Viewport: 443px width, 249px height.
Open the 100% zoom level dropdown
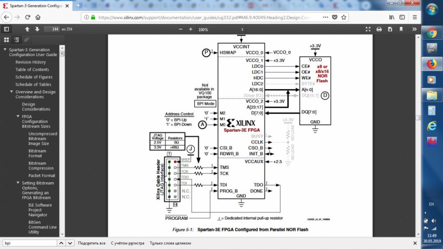[221, 29]
